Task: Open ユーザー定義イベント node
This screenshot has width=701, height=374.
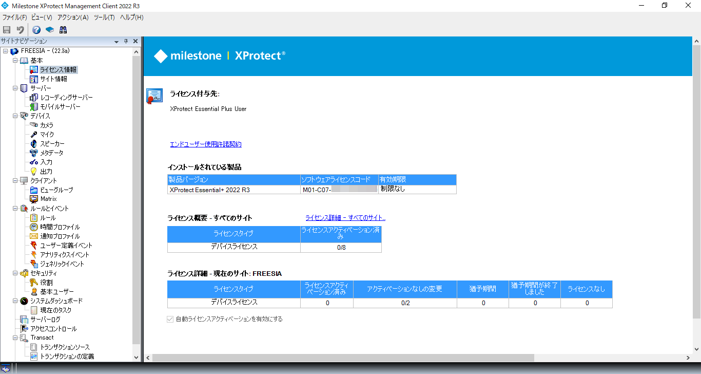Action: coord(66,245)
